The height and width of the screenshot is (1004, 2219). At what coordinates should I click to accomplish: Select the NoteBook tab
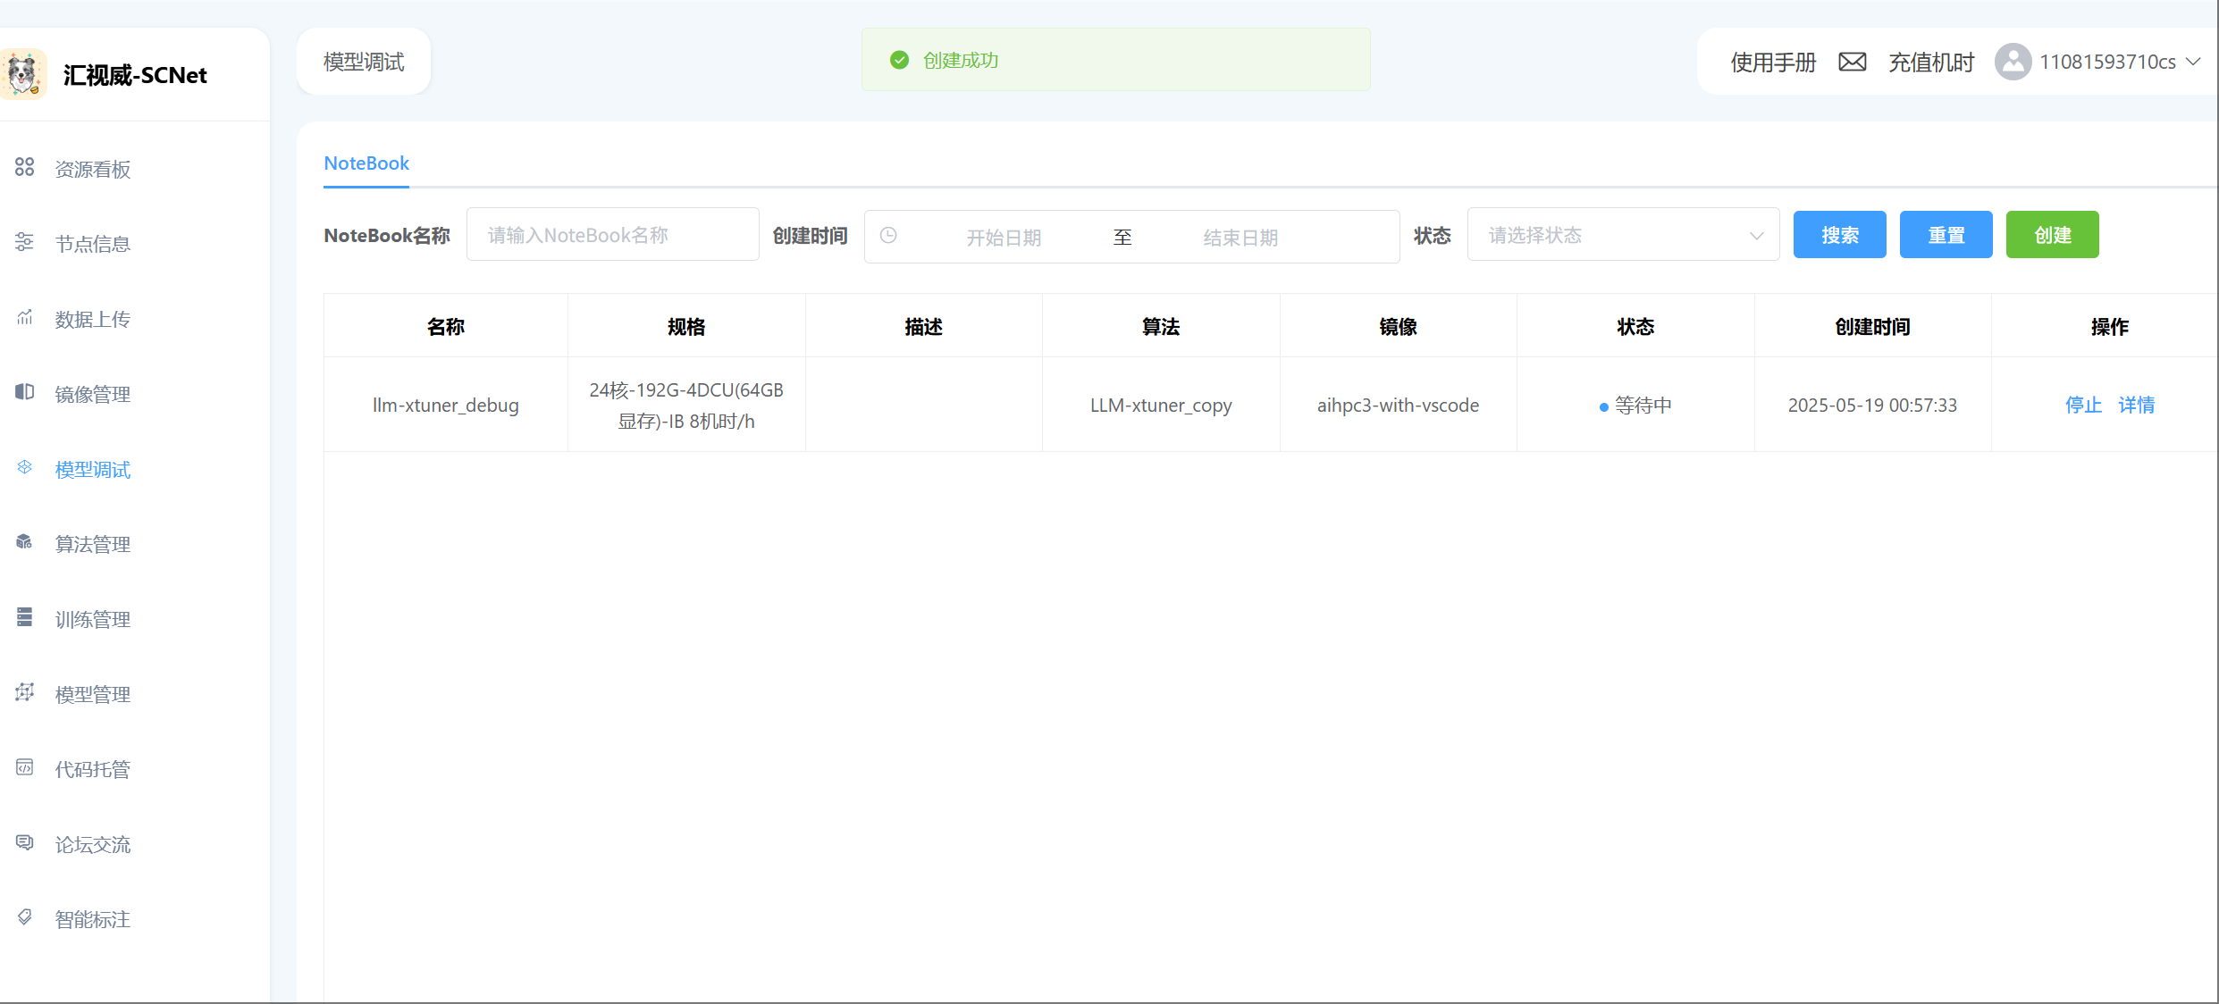366,163
